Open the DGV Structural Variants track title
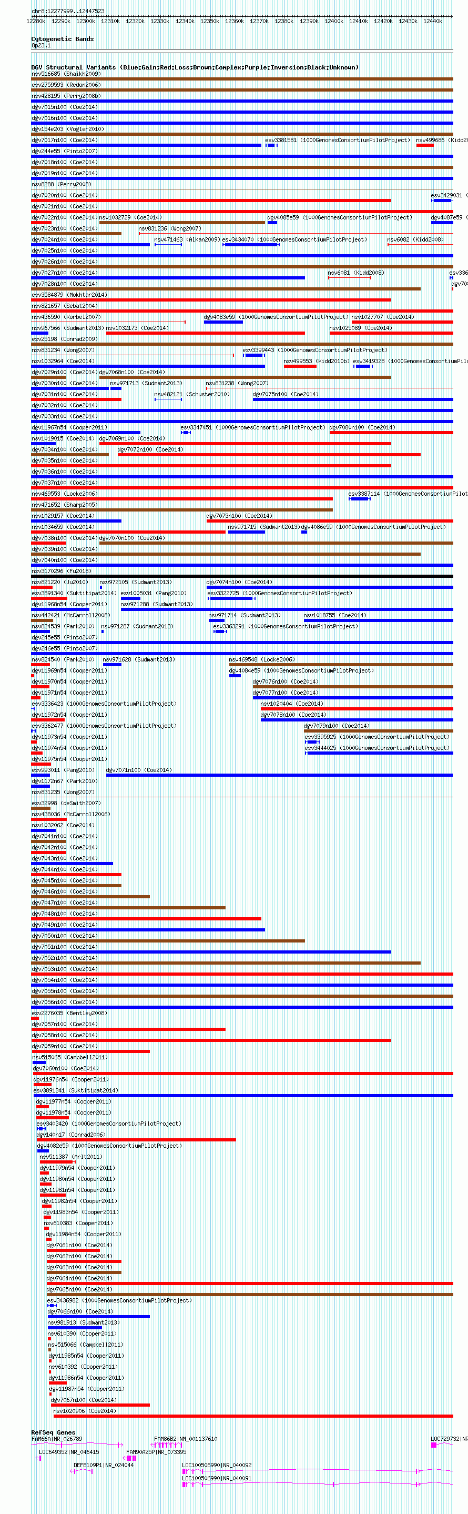 click(x=195, y=67)
